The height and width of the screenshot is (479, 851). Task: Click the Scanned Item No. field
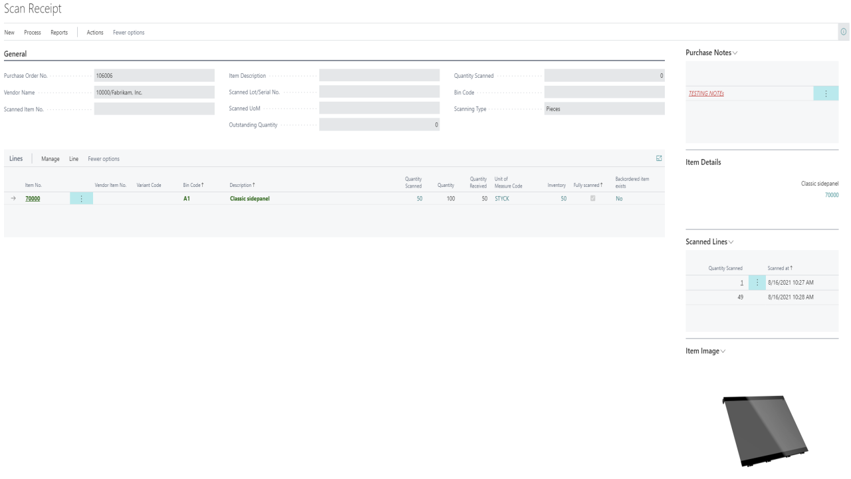tap(154, 109)
